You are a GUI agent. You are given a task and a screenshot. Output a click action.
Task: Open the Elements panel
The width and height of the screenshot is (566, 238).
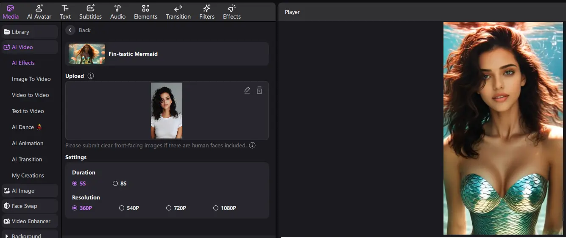coord(145,12)
